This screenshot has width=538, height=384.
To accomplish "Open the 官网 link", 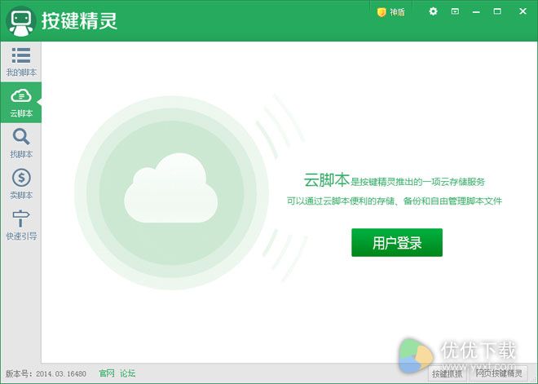I will click(x=107, y=373).
